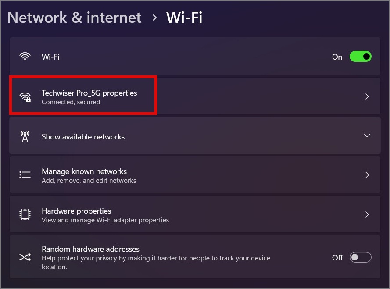Open Techwiser Pro_5G properties via right chevron
The image size is (390, 289).
367,96
